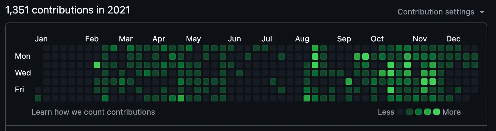Click the Aug month label
This screenshot has width=496, height=131.
[x=302, y=39]
